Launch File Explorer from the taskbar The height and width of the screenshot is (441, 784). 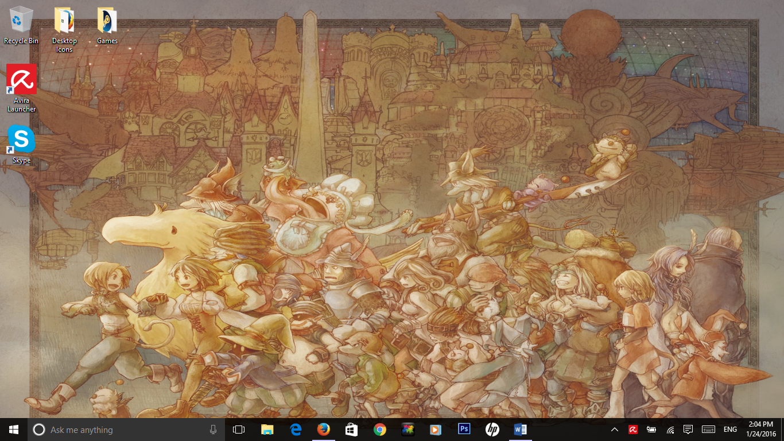[x=267, y=430]
